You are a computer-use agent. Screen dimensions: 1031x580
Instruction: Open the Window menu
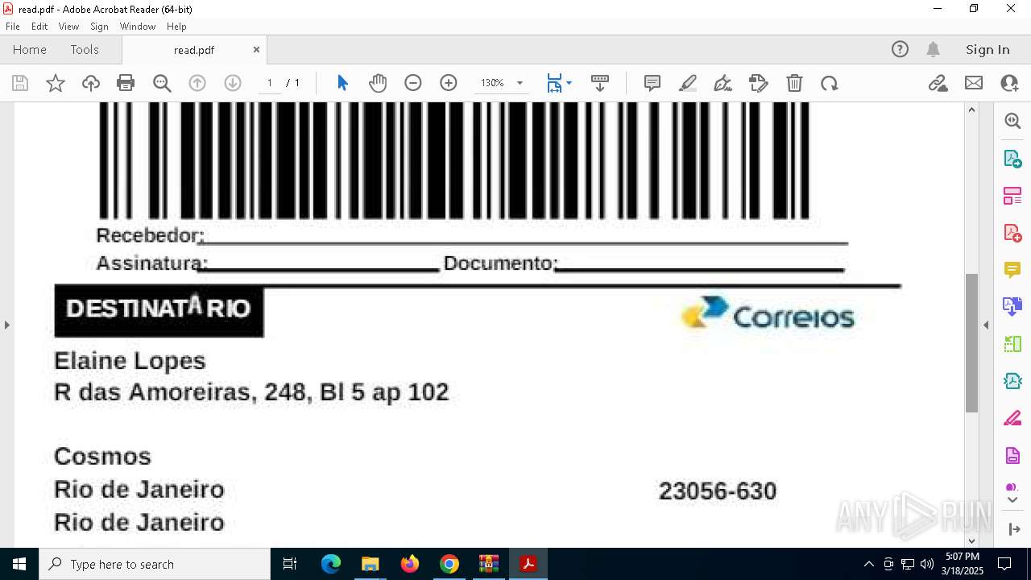(138, 27)
